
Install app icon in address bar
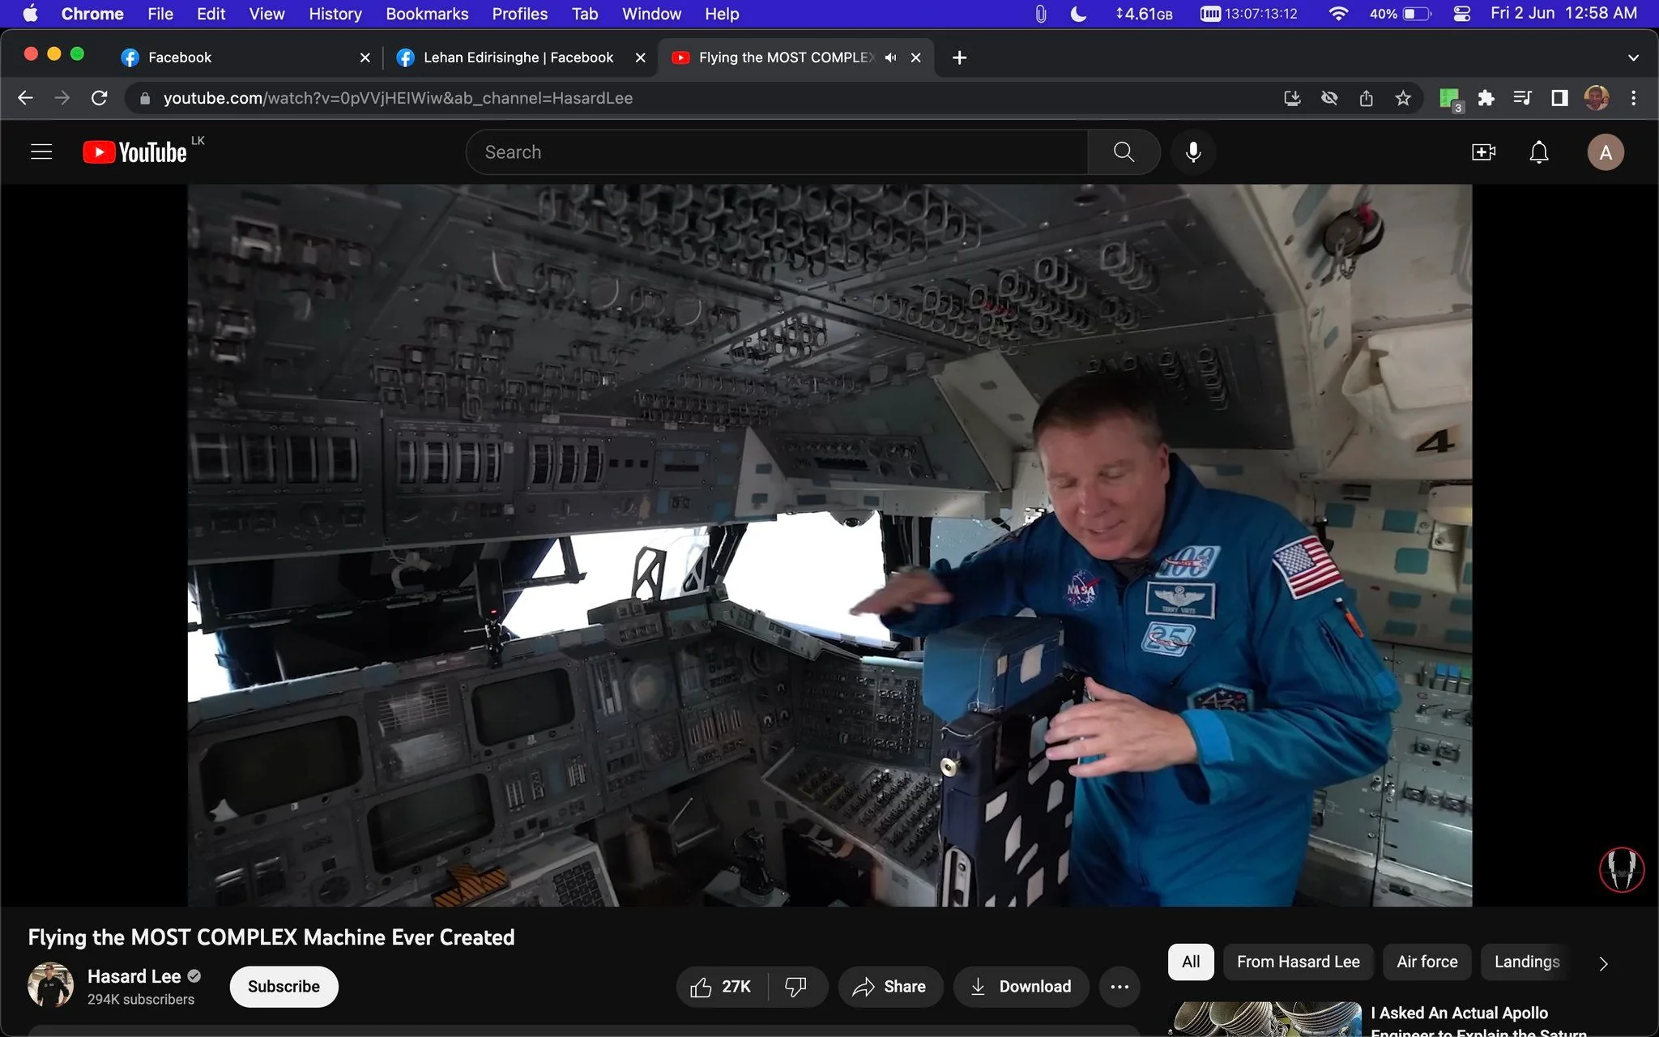(1292, 98)
